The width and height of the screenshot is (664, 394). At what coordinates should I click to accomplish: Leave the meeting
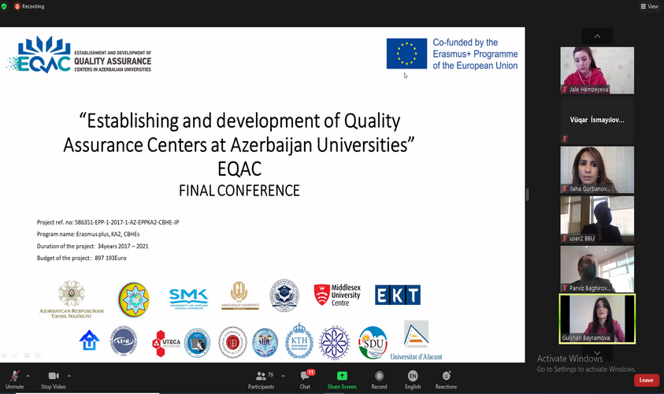pos(646,380)
